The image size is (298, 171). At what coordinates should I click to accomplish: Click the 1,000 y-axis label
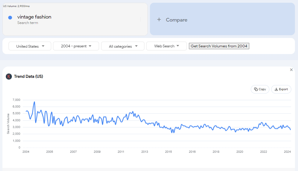click(16, 141)
